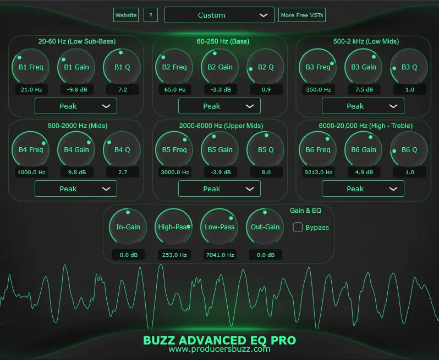Click the B5 Gain knob
This screenshot has width=439, height=360.
pos(220,149)
